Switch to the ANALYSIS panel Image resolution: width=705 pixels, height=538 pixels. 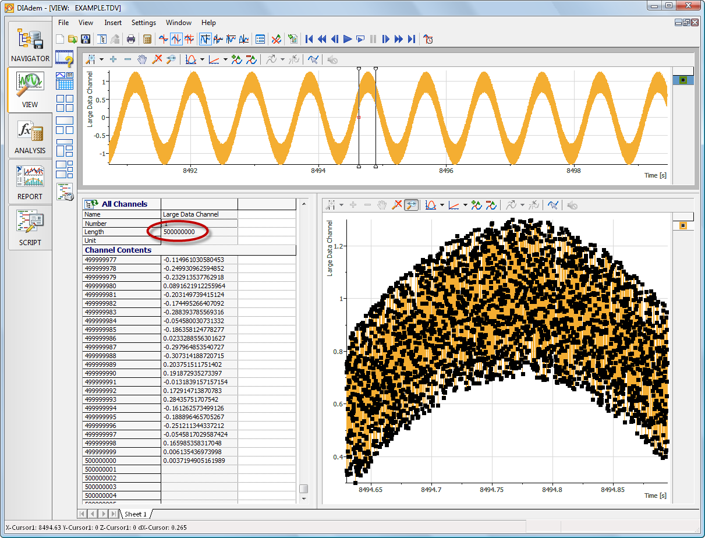pyautogui.click(x=30, y=136)
